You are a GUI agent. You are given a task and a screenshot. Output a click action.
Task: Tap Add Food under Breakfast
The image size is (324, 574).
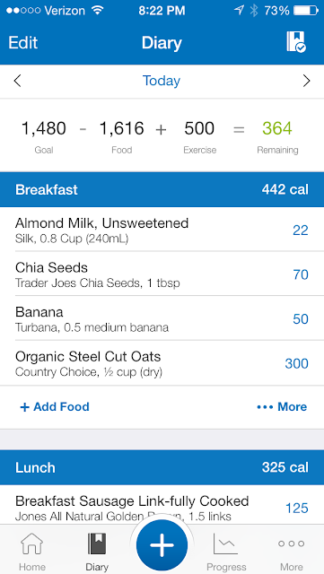click(x=55, y=406)
